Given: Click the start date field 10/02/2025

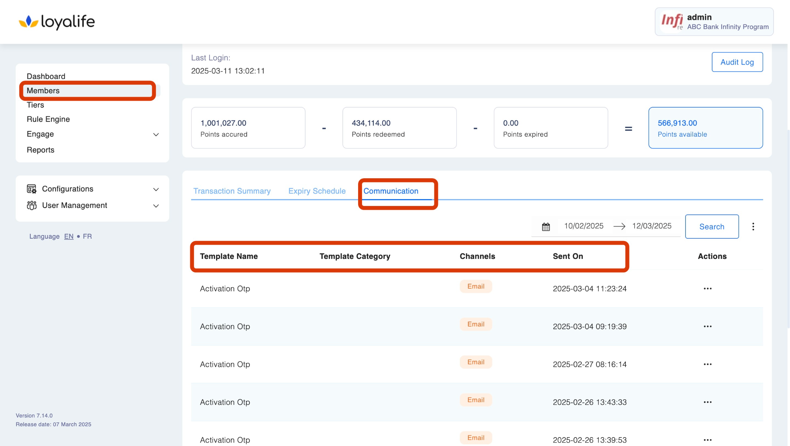Looking at the screenshot, I should [x=583, y=226].
